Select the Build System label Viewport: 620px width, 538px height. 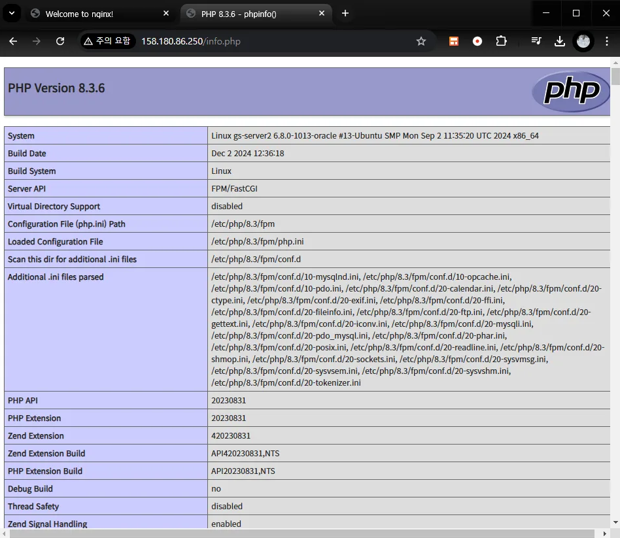click(31, 171)
